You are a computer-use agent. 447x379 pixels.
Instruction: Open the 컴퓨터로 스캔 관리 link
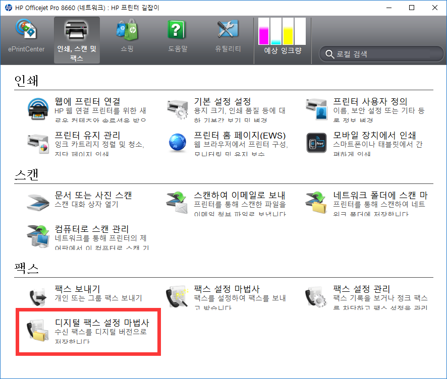pyautogui.click(x=92, y=229)
